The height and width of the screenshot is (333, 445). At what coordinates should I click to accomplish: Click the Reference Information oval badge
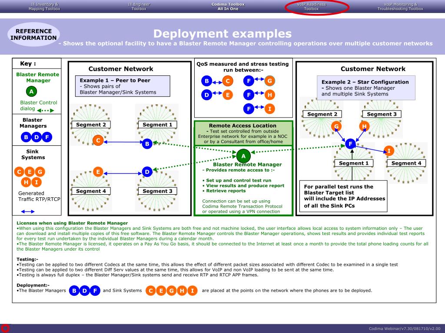coord(33,35)
